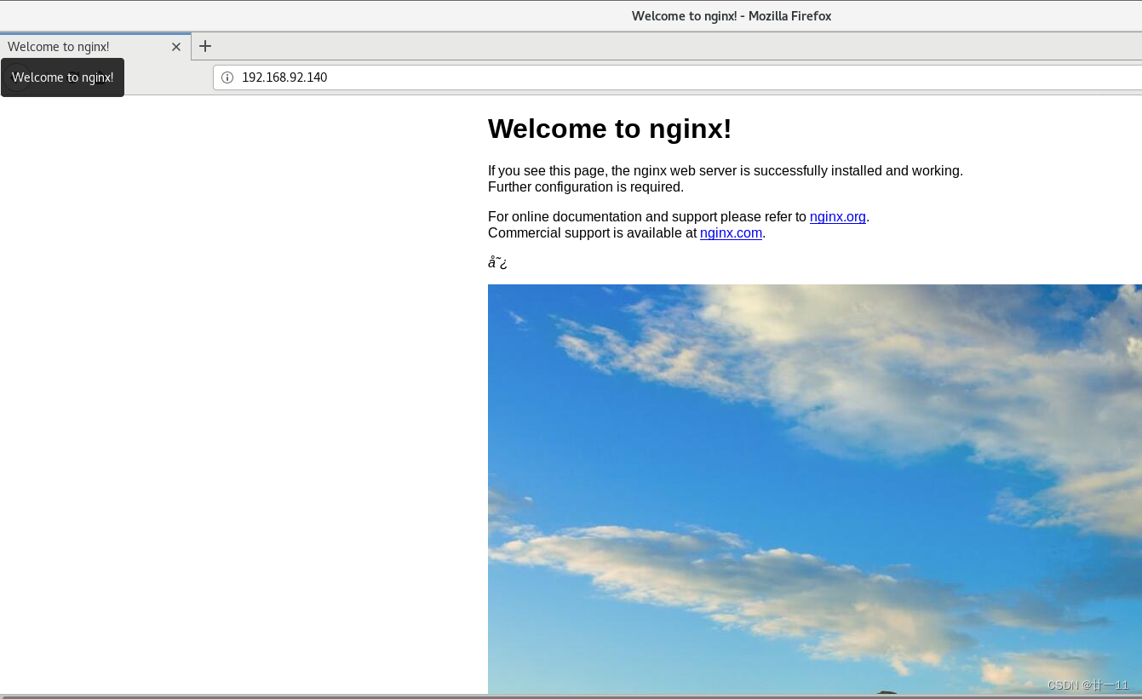Click the sky and clouds image
Viewport: 1142px width, 699px height.
(x=815, y=490)
